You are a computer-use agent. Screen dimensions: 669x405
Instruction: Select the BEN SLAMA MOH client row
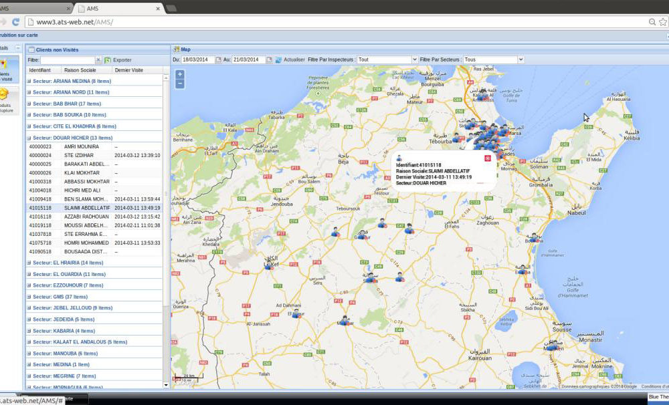coord(86,199)
